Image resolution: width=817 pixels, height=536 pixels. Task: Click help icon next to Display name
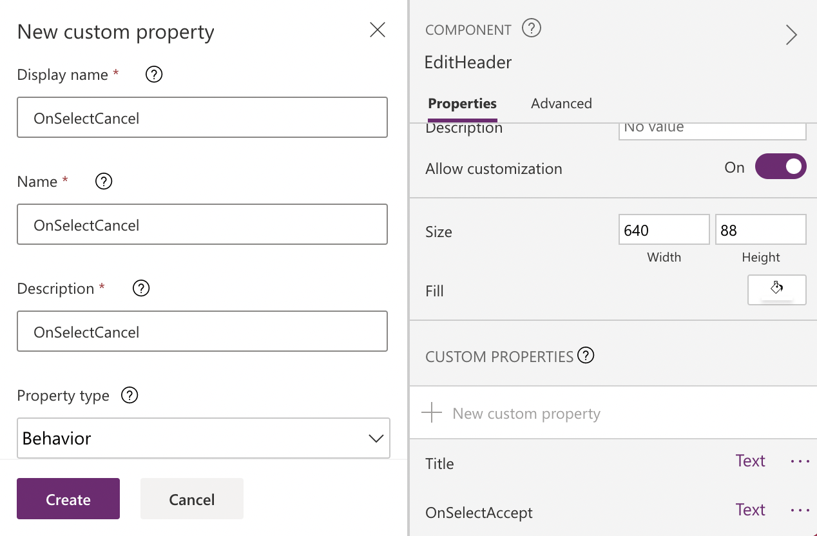pyautogui.click(x=154, y=75)
